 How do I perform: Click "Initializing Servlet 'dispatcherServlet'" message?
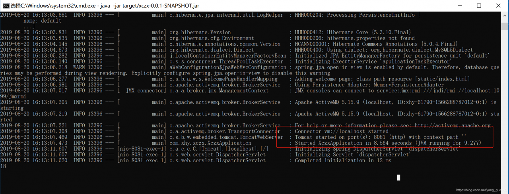[x=352, y=154]
